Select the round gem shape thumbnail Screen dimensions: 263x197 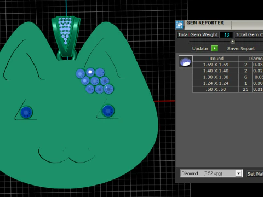tap(186, 62)
